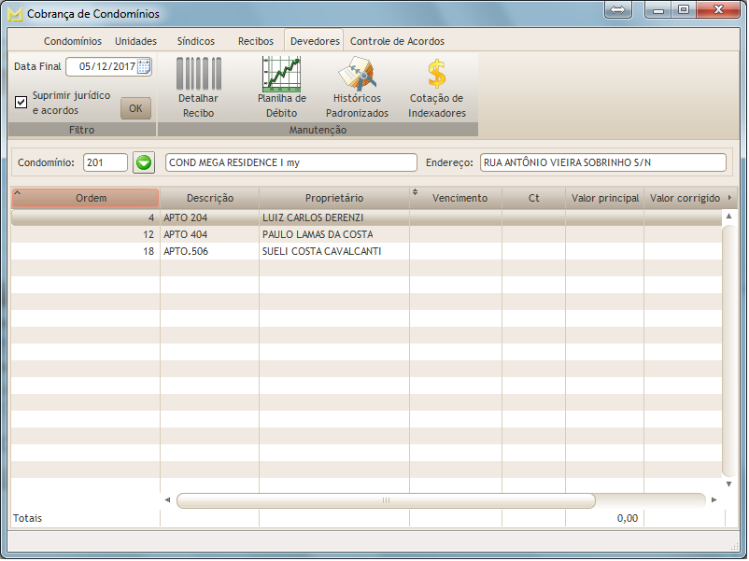Toggle Suprimir jurídico e acordos checkbox
749x561 pixels.
pos(21,102)
